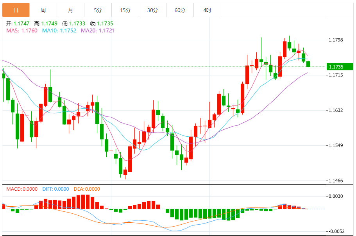Select the 日 daily chart tab
356x236 pixels.
tap(16, 10)
